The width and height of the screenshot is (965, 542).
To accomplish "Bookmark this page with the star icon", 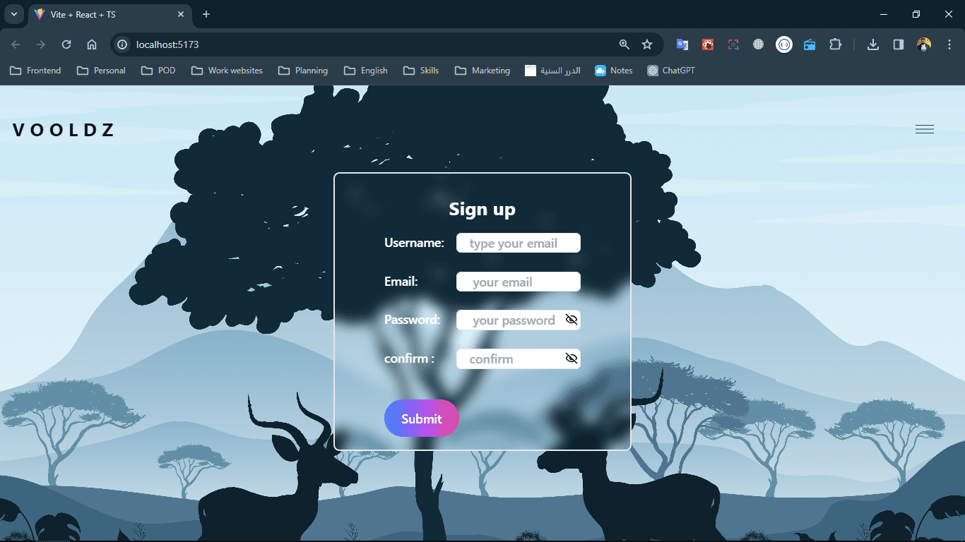I will [x=647, y=44].
